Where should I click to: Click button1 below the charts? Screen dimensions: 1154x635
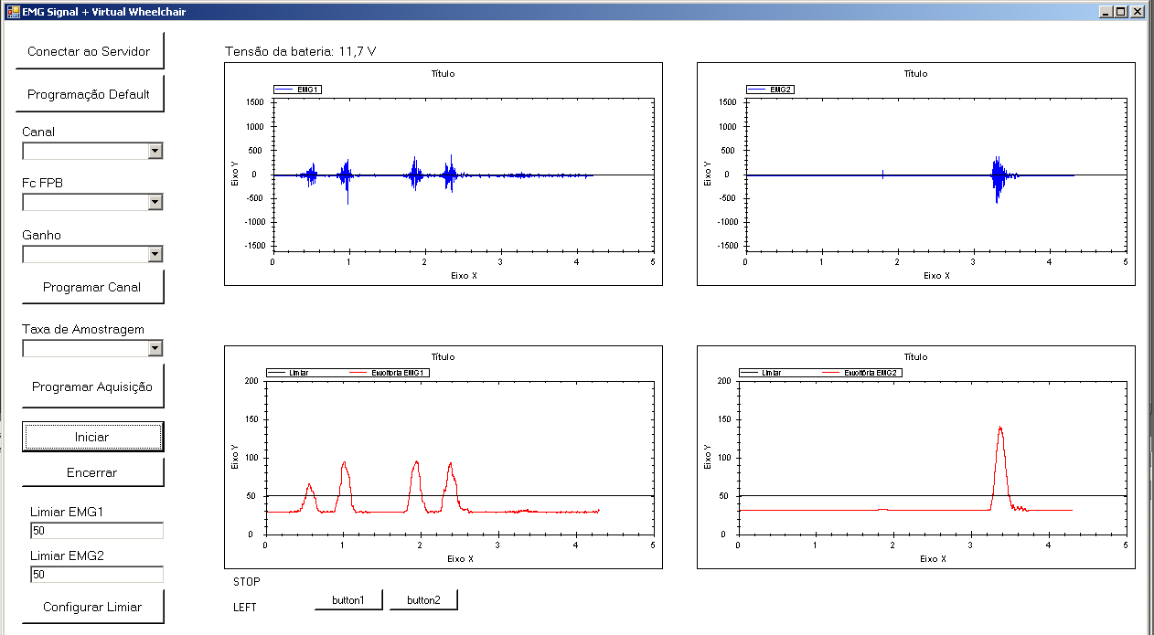click(348, 600)
